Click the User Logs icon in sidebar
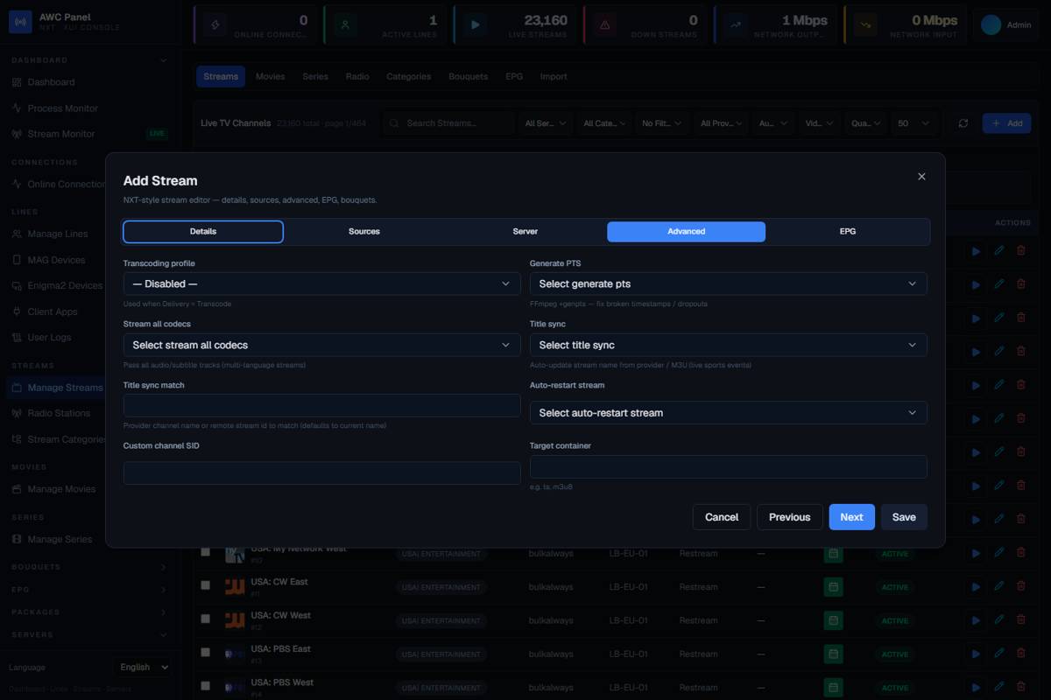The image size is (1051, 700). point(17,337)
